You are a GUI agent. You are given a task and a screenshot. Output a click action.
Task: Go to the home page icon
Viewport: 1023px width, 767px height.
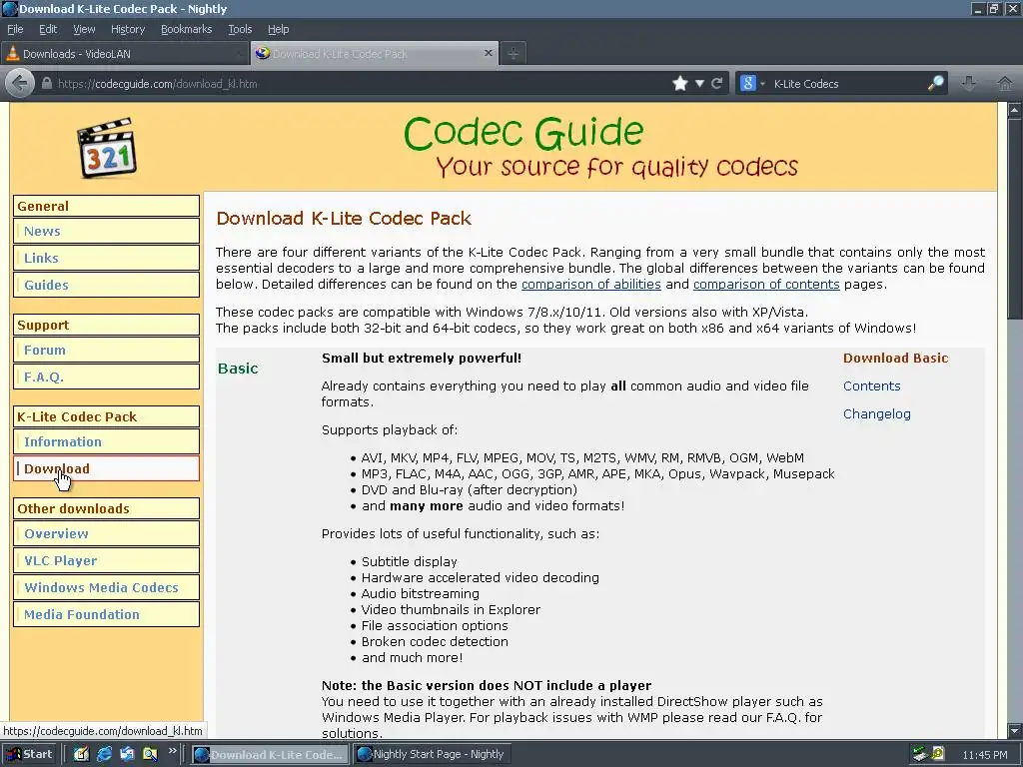(1005, 83)
